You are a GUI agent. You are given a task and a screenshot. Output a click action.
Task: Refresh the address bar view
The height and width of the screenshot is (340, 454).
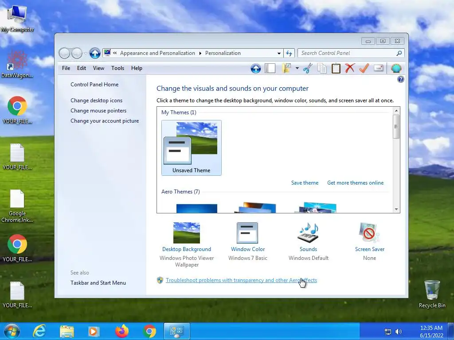[289, 53]
